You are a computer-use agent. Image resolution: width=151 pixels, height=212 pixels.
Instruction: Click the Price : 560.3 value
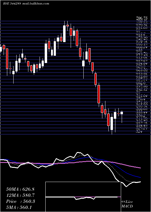(x=21, y=201)
